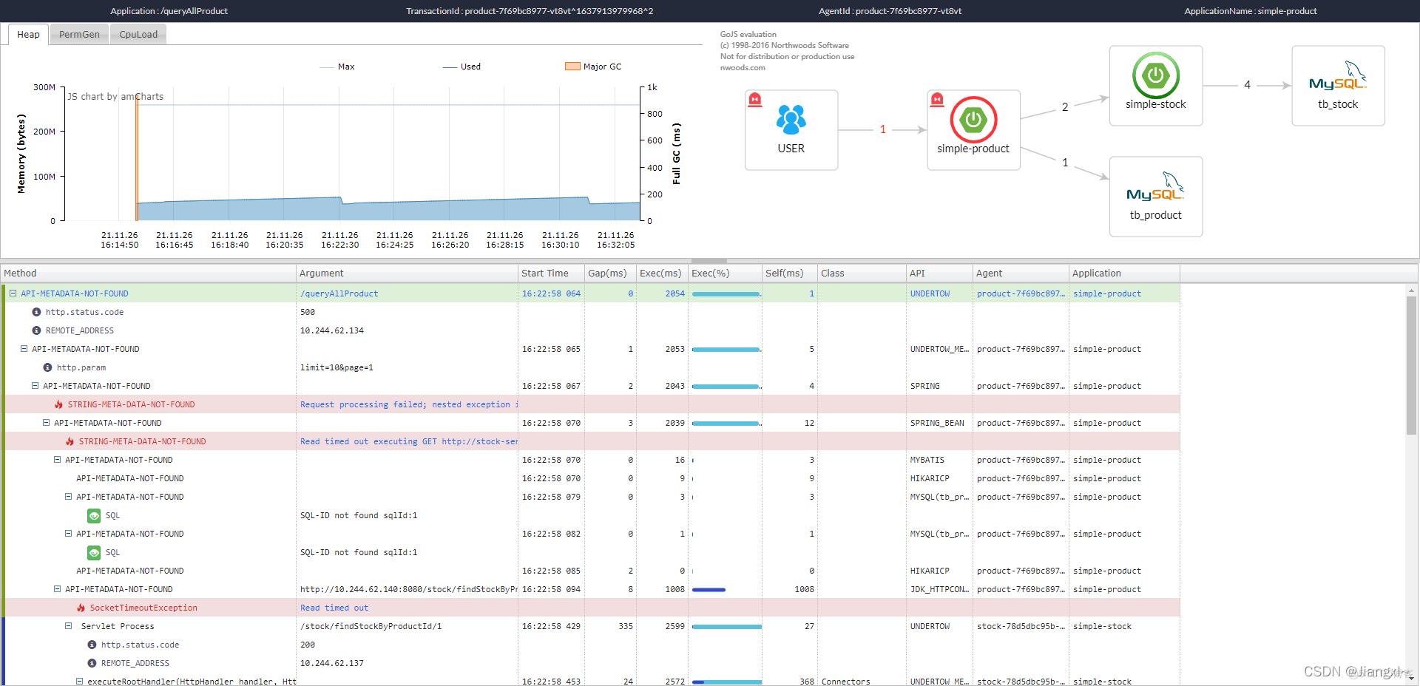Collapse the executeRootHandler row

click(79, 682)
